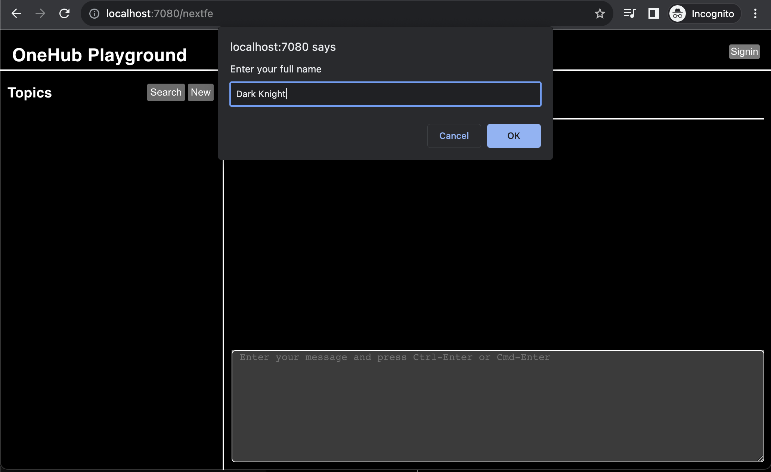View site information icon in address bar
The height and width of the screenshot is (472, 771).
point(94,14)
